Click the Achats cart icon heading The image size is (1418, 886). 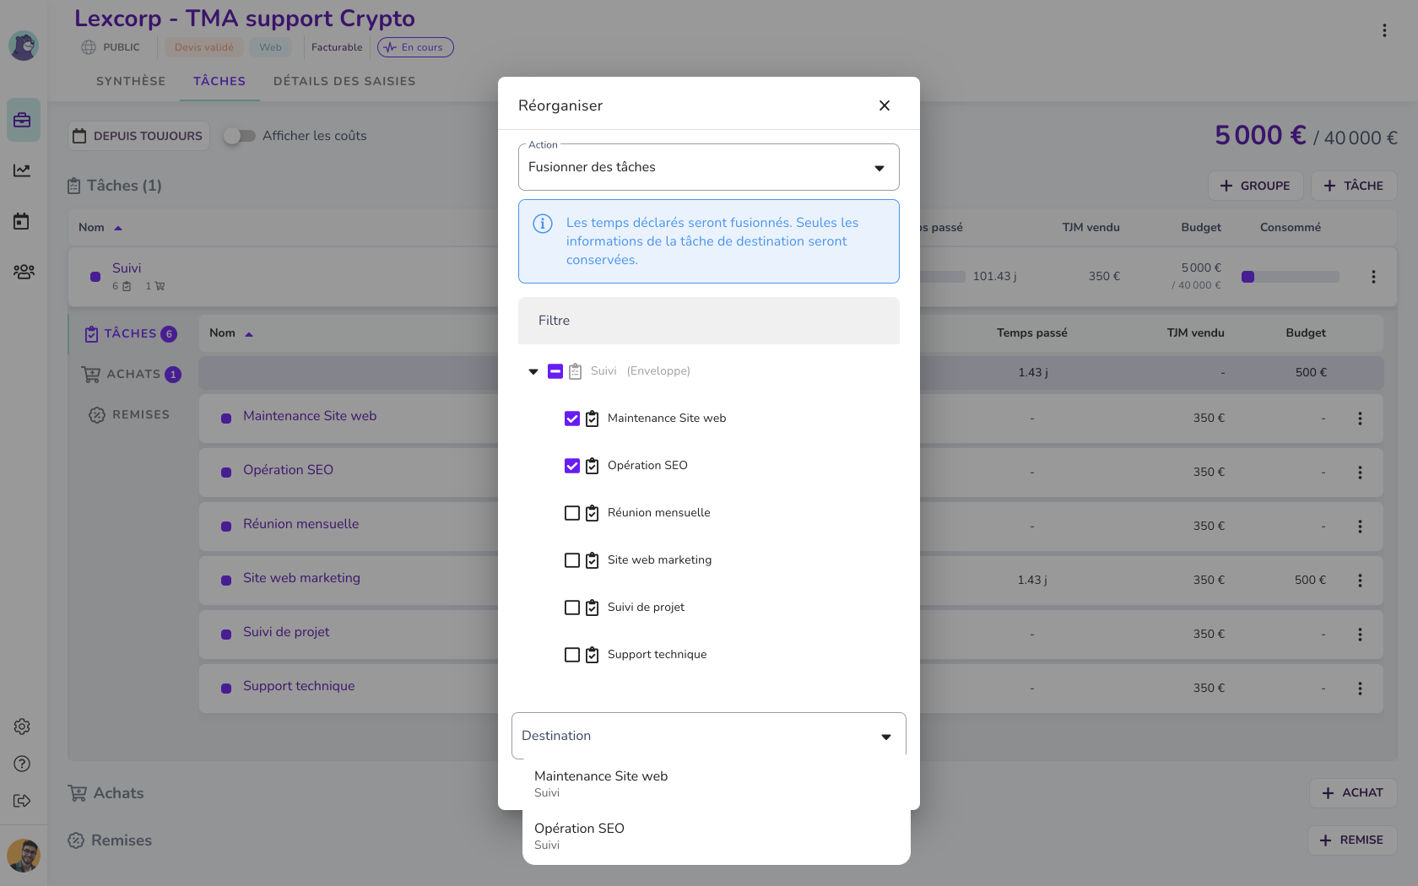pos(78,793)
